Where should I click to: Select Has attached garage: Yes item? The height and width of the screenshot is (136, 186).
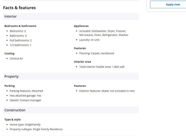(25, 96)
